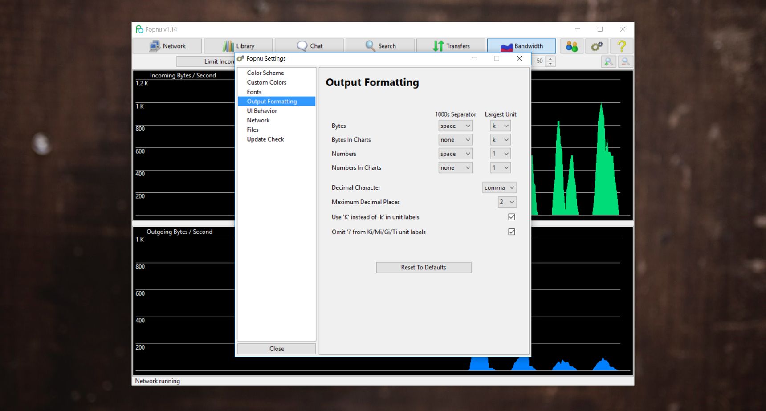Viewport: 766px width, 411px height.
Task: Open Numbers 1000s separator dropdown
Action: [x=455, y=154]
